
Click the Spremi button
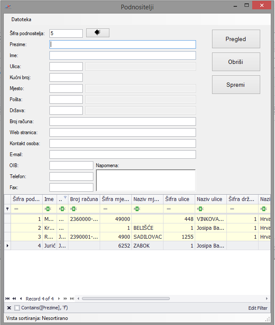coord(236,85)
